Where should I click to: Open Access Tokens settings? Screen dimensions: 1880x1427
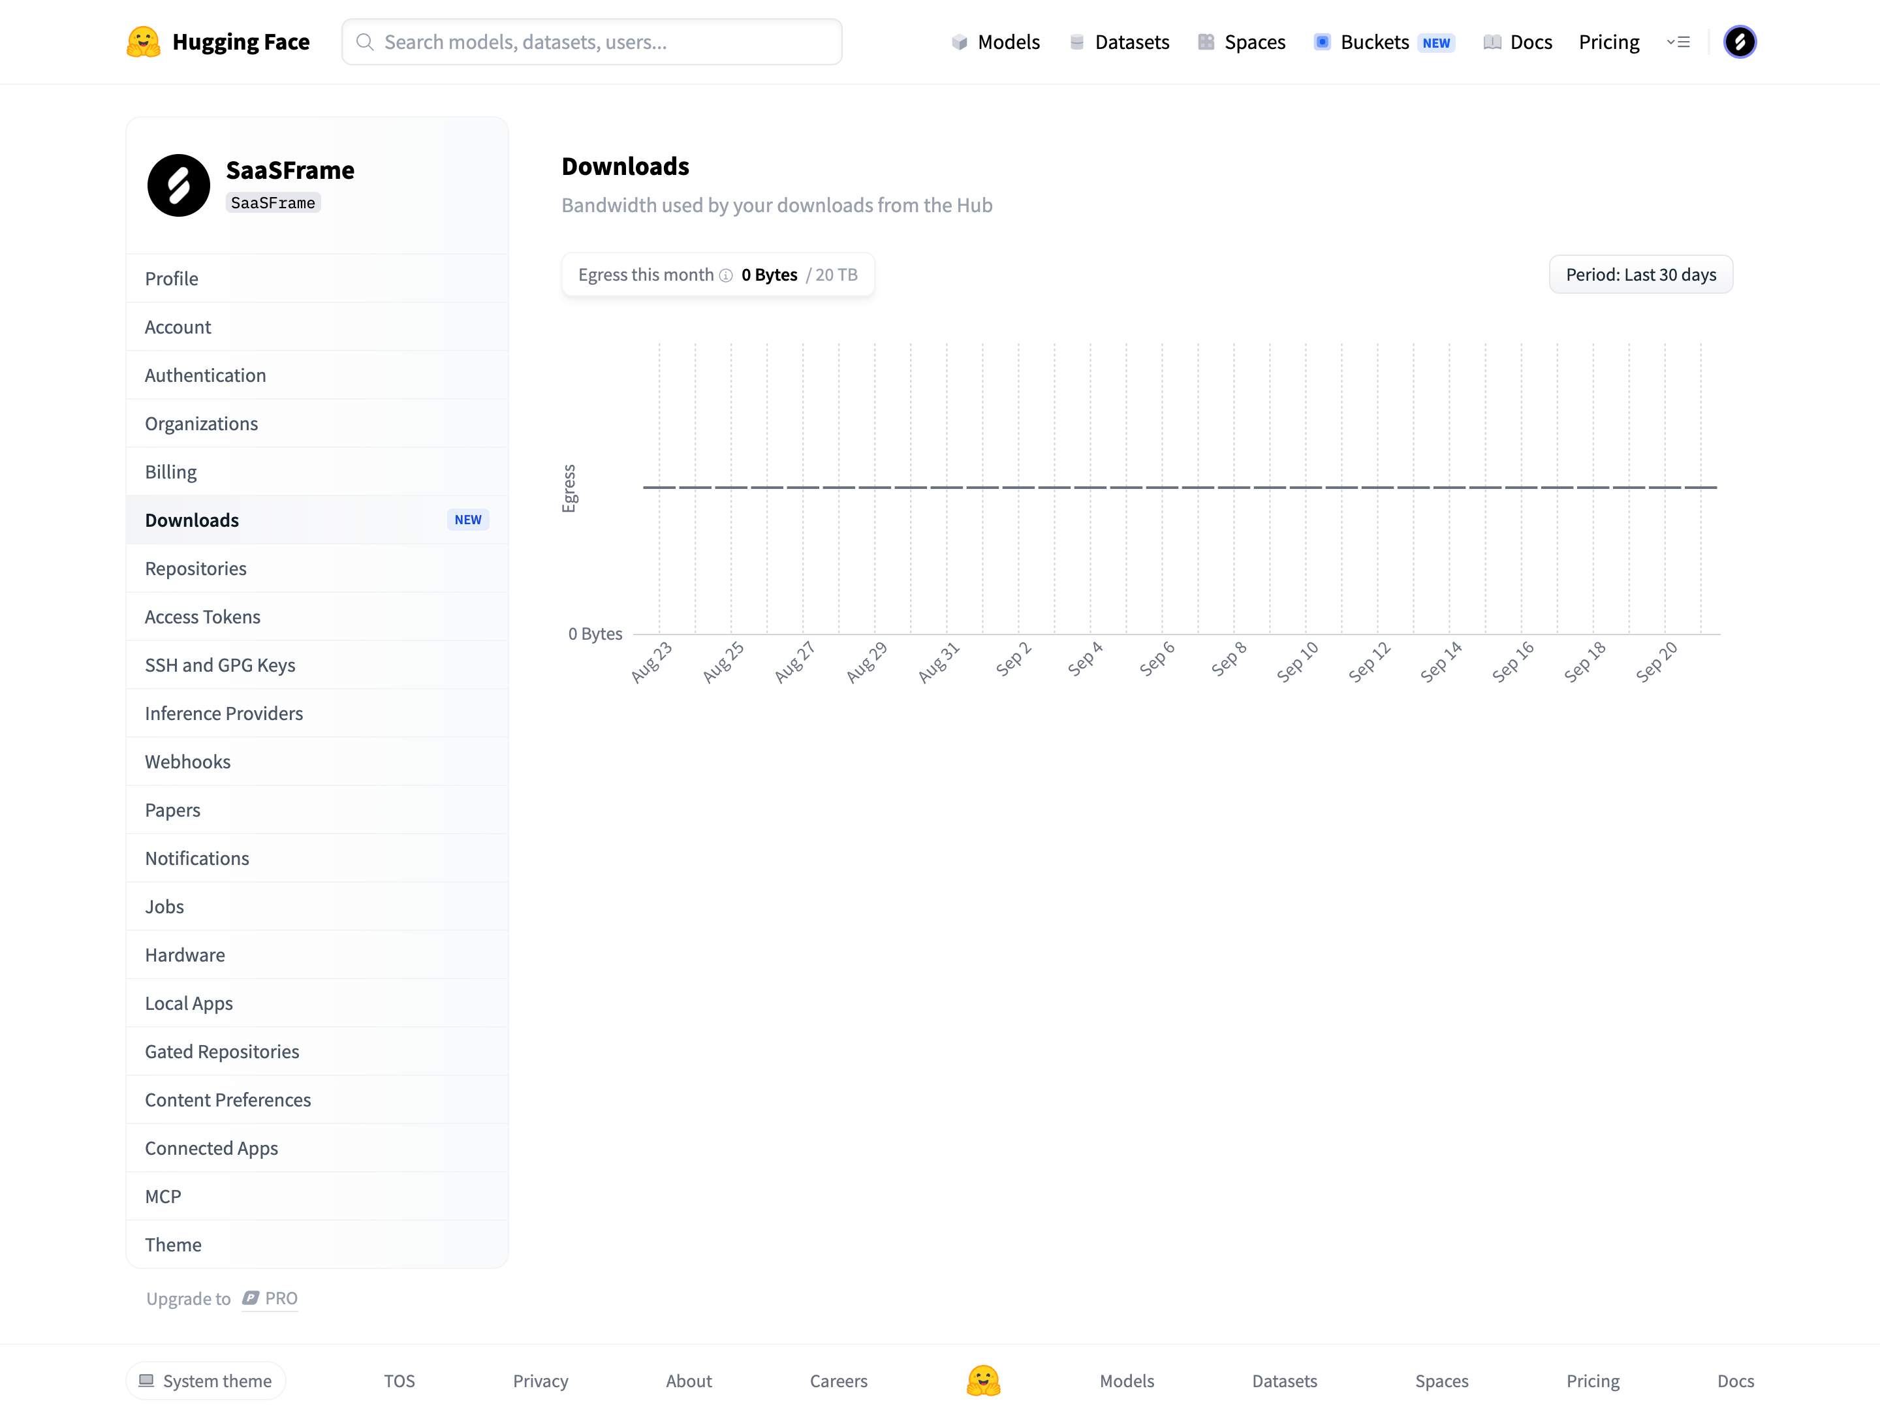click(317, 617)
